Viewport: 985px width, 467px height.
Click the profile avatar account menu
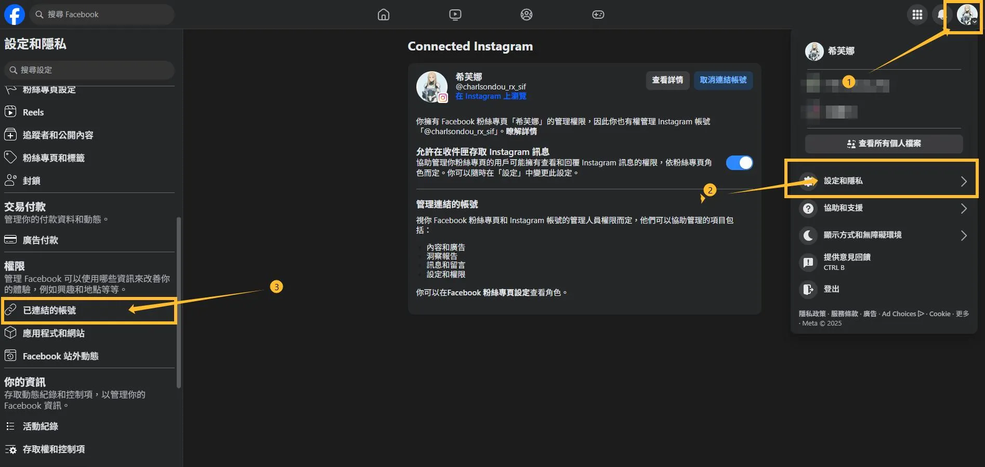click(967, 15)
